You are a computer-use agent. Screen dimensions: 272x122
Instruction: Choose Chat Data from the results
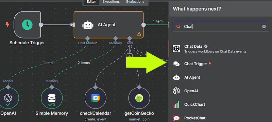pyautogui.click(x=220, y=49)
